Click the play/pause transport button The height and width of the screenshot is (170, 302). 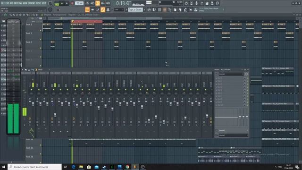(62, 3)
